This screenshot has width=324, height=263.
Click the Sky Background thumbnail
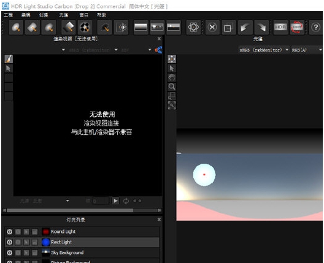point(45,253)
